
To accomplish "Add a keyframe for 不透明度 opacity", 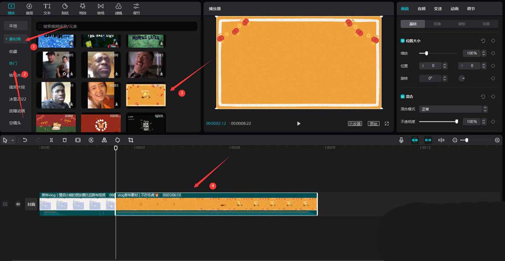I will click(x=493, y=122).
